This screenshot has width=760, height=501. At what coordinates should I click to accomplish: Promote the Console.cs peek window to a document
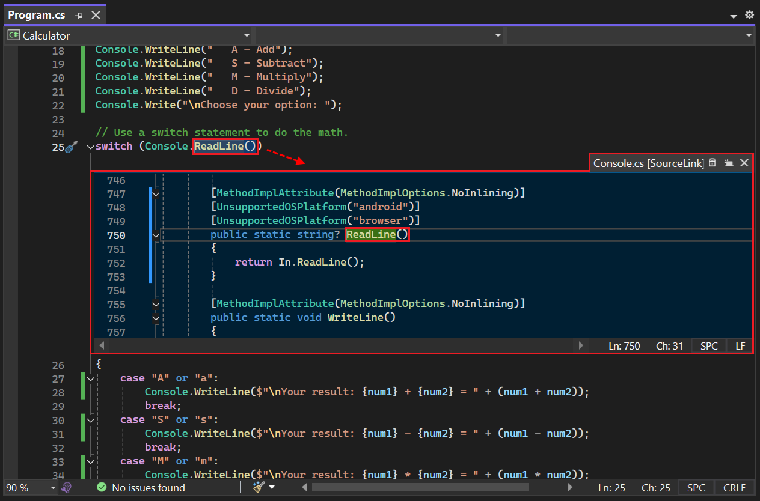point(729,163)
